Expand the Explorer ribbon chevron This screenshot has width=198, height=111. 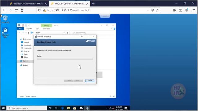[112, 29]
